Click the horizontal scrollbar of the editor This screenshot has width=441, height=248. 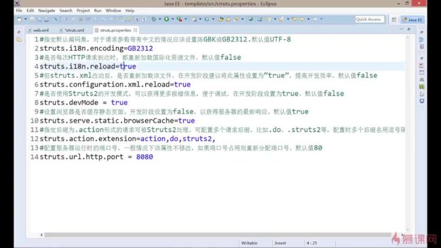(218, 235)
